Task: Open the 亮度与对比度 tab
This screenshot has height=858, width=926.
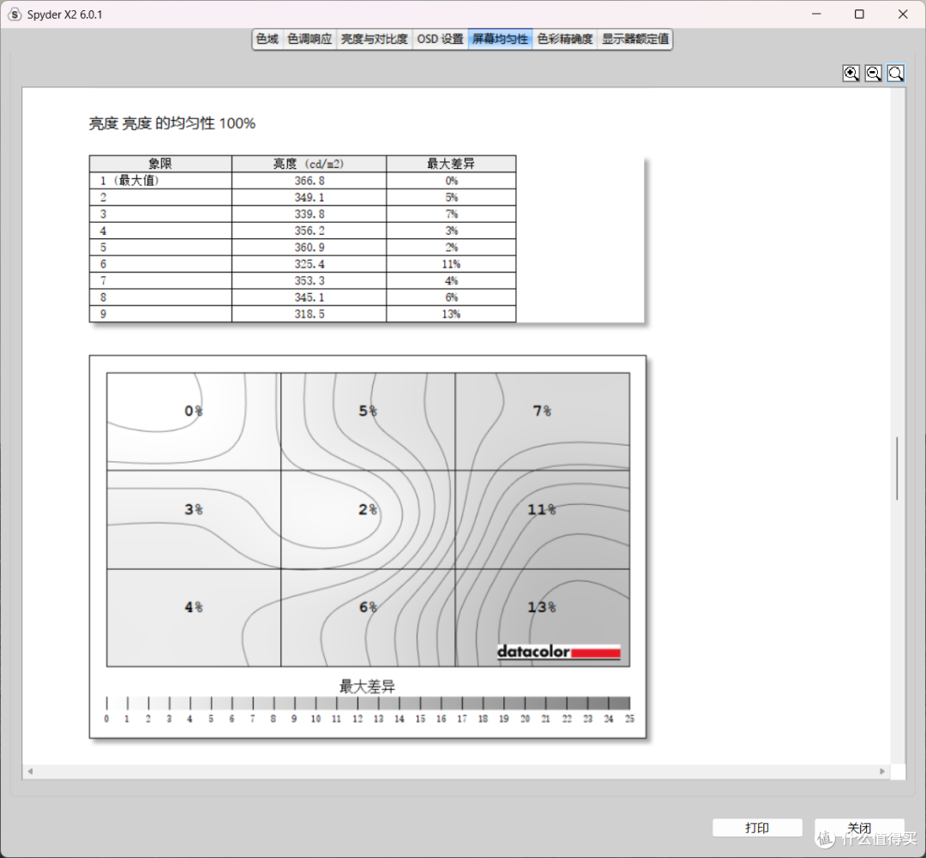Action: click(x=375, y=39)
